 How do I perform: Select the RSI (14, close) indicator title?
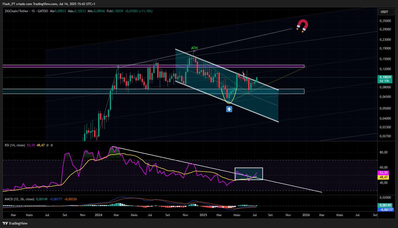(x=15, y=145)
